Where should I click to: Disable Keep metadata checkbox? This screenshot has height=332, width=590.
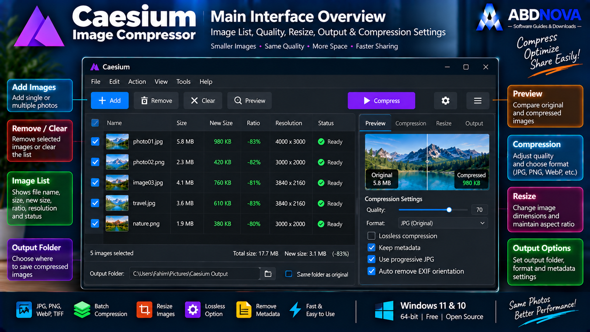point(371,248)
